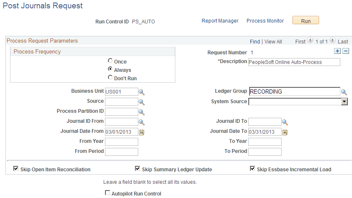Click 'Leave a field blank' hint text

click(150, 182)
